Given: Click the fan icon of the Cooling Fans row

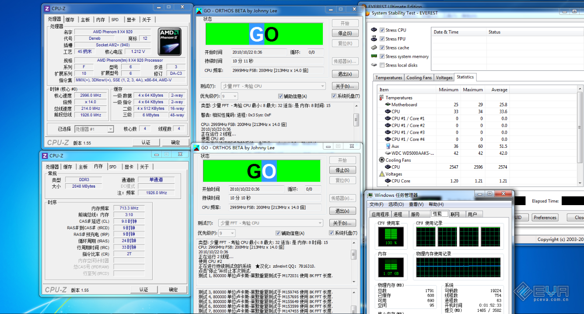Looking at the screenshot, I should click(x=382, y=160).
